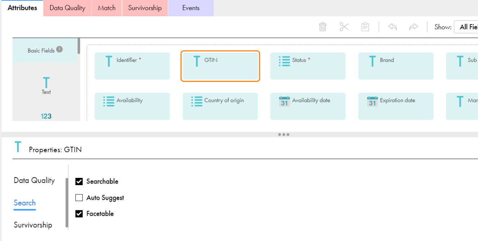Viewport: 478px width, 241px height.
Task: Click the Basic Fields section header
Action: tap(45, 50)
